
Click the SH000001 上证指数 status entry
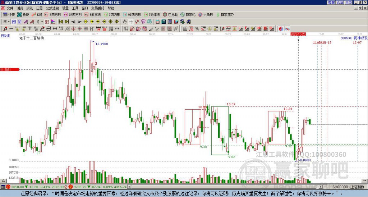348,187
